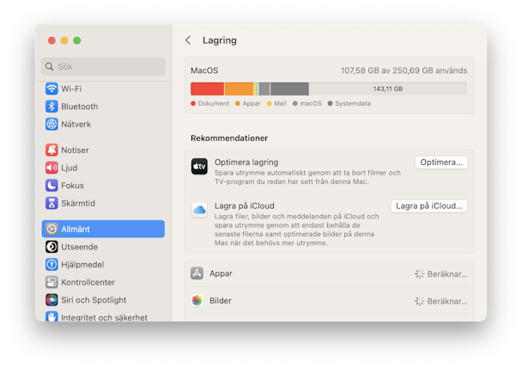Click the Optimera... button
Image resolution: width=522 pixels, height=368 pixels.
click(x=441, y=163)
